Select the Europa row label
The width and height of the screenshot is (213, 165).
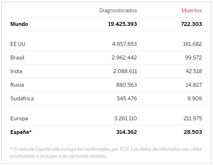(x=19, y=119)
